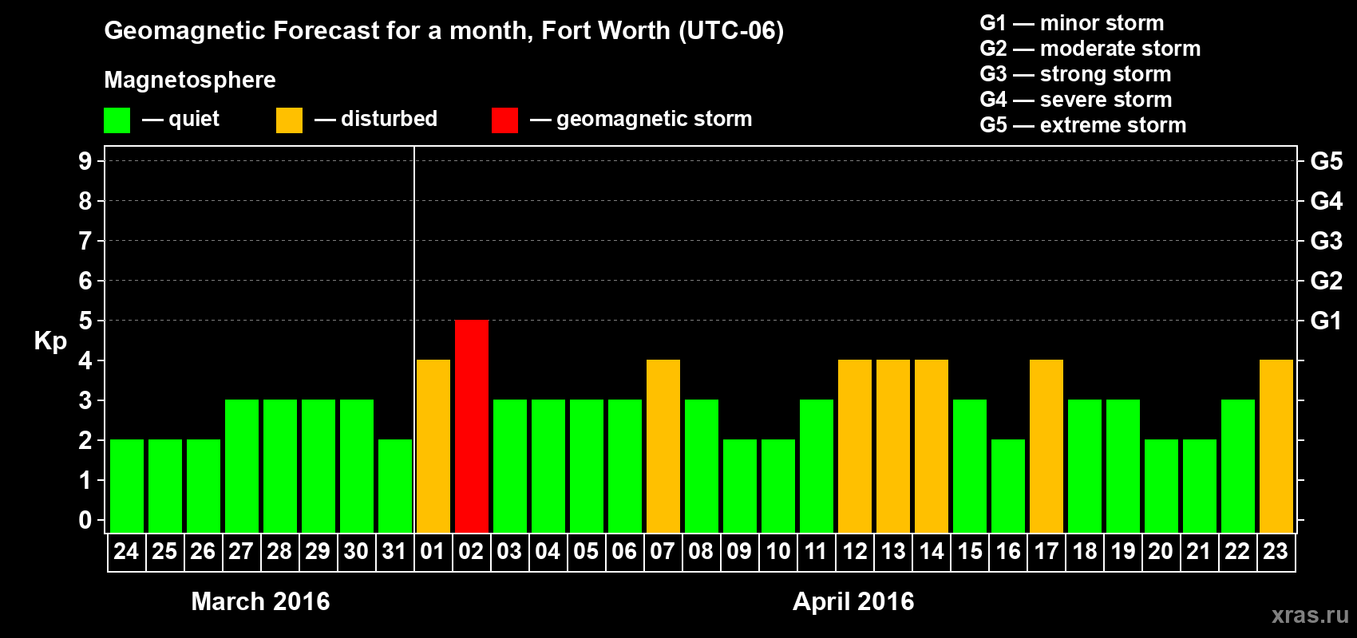Select the orange bar for April 23

[1276, 447]
